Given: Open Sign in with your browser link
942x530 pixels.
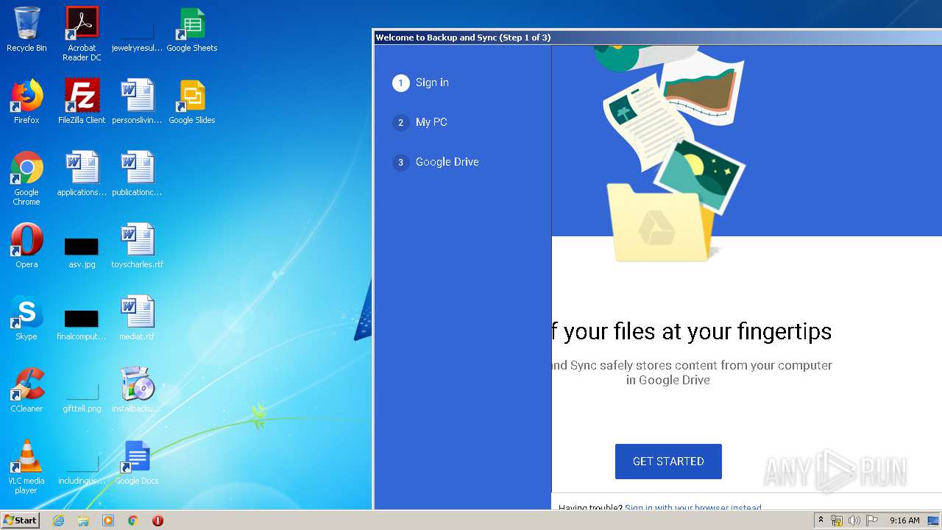Looking at the screenshot, I should [x=693, y=507].
